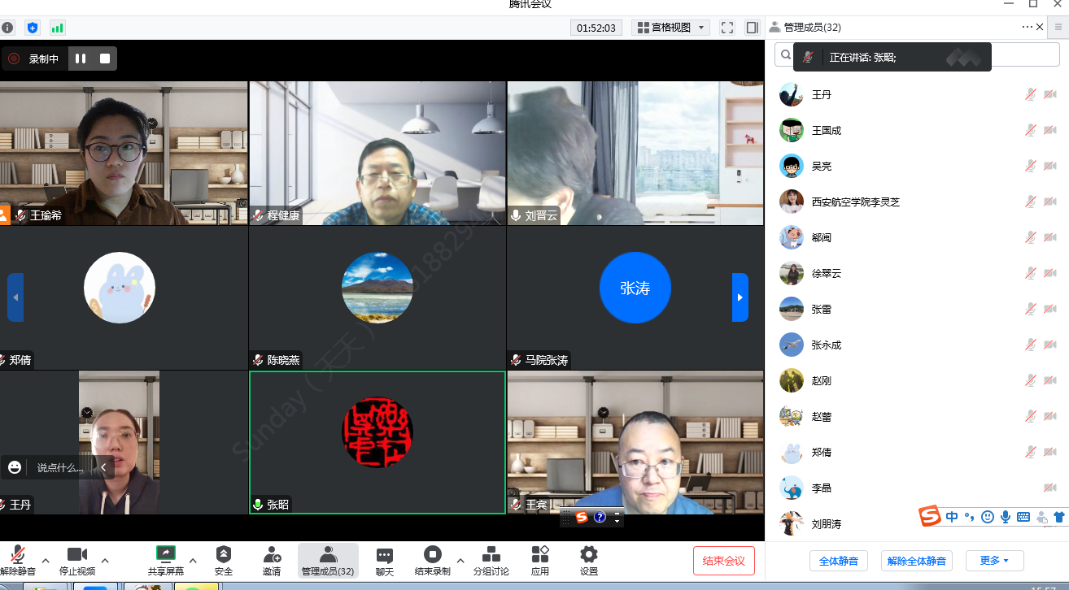Unmute microphone with 解除静音 button
Viewport: 1069px width, 590px height.
pos(17,560)
